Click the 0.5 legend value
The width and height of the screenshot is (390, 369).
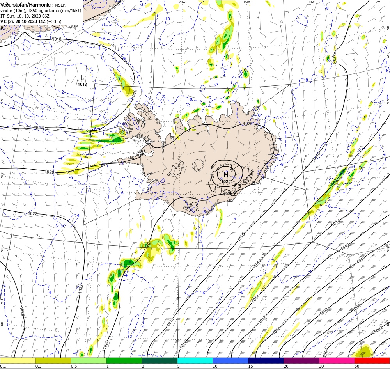pos(74,366)
